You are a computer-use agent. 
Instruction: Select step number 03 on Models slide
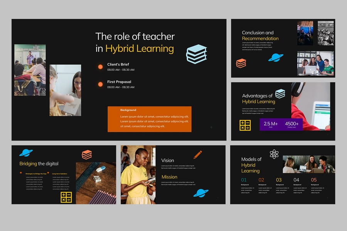279,180
